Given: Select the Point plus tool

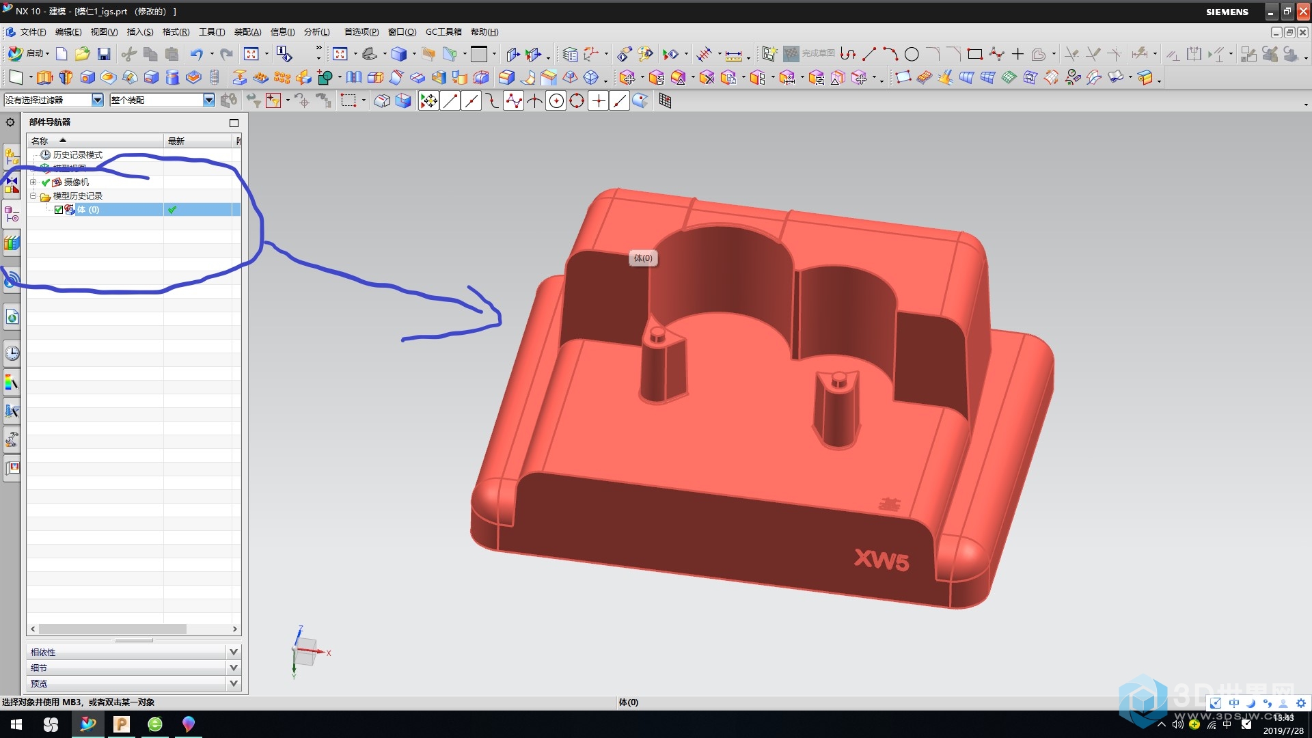Looking at the screenshot, I should (x=1017, y=54).
